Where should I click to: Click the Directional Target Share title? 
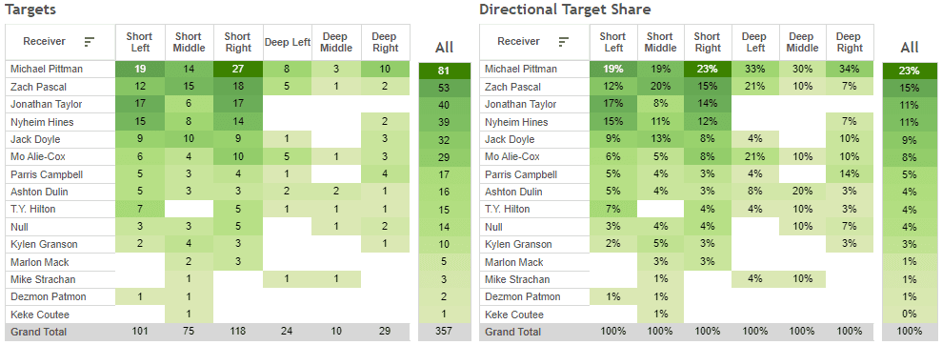pyautogui.click(x=565, y=10)
